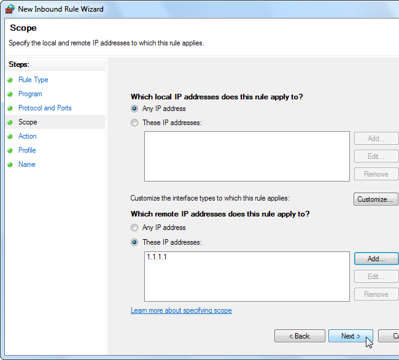Image resolution: width=399 pixels, height=360 pixels.
Task: Click the green bullet beside Scope
Action: 10,123
